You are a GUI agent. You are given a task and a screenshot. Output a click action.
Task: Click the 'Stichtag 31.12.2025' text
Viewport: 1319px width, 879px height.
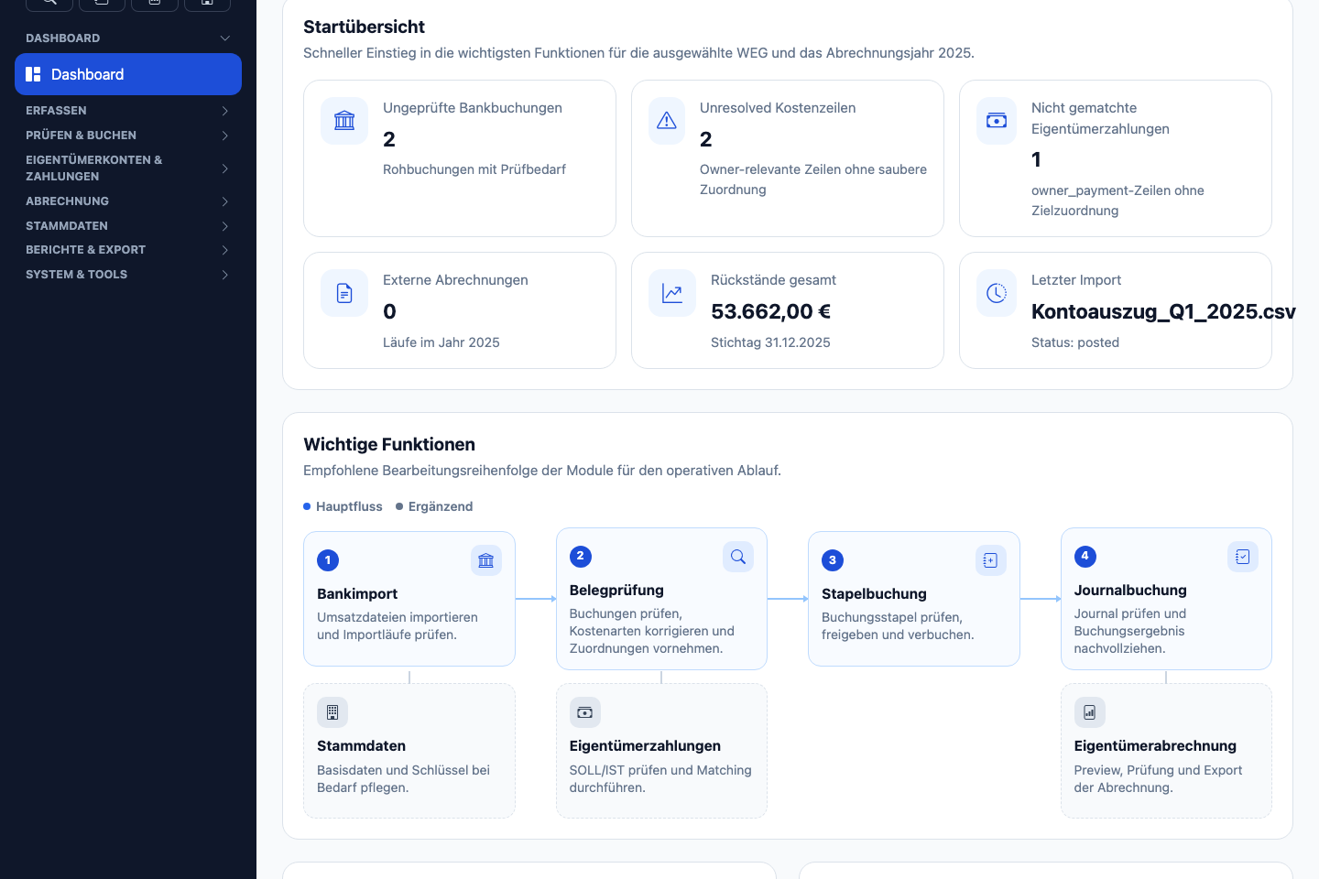tap(770, 342)
